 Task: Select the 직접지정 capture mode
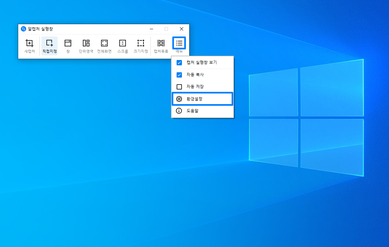tap(50, 46)
